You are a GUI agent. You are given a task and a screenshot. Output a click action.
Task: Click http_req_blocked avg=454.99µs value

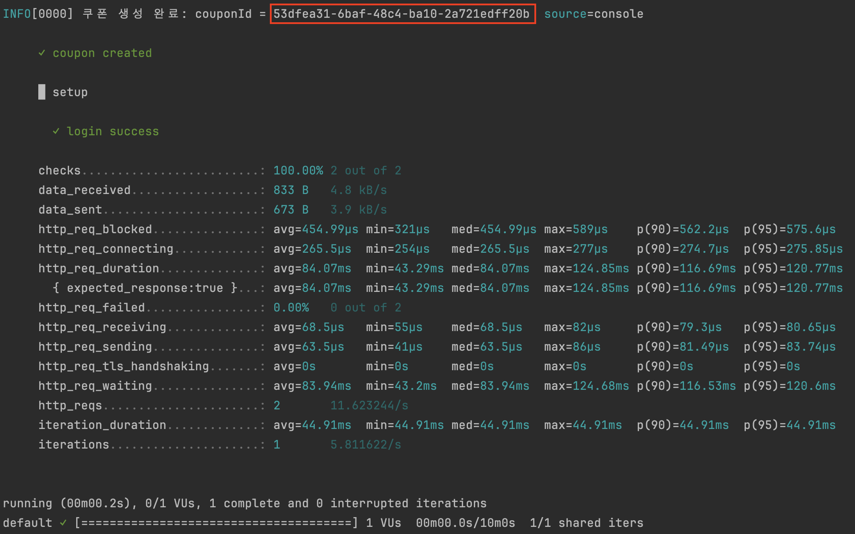pos(316,229)
